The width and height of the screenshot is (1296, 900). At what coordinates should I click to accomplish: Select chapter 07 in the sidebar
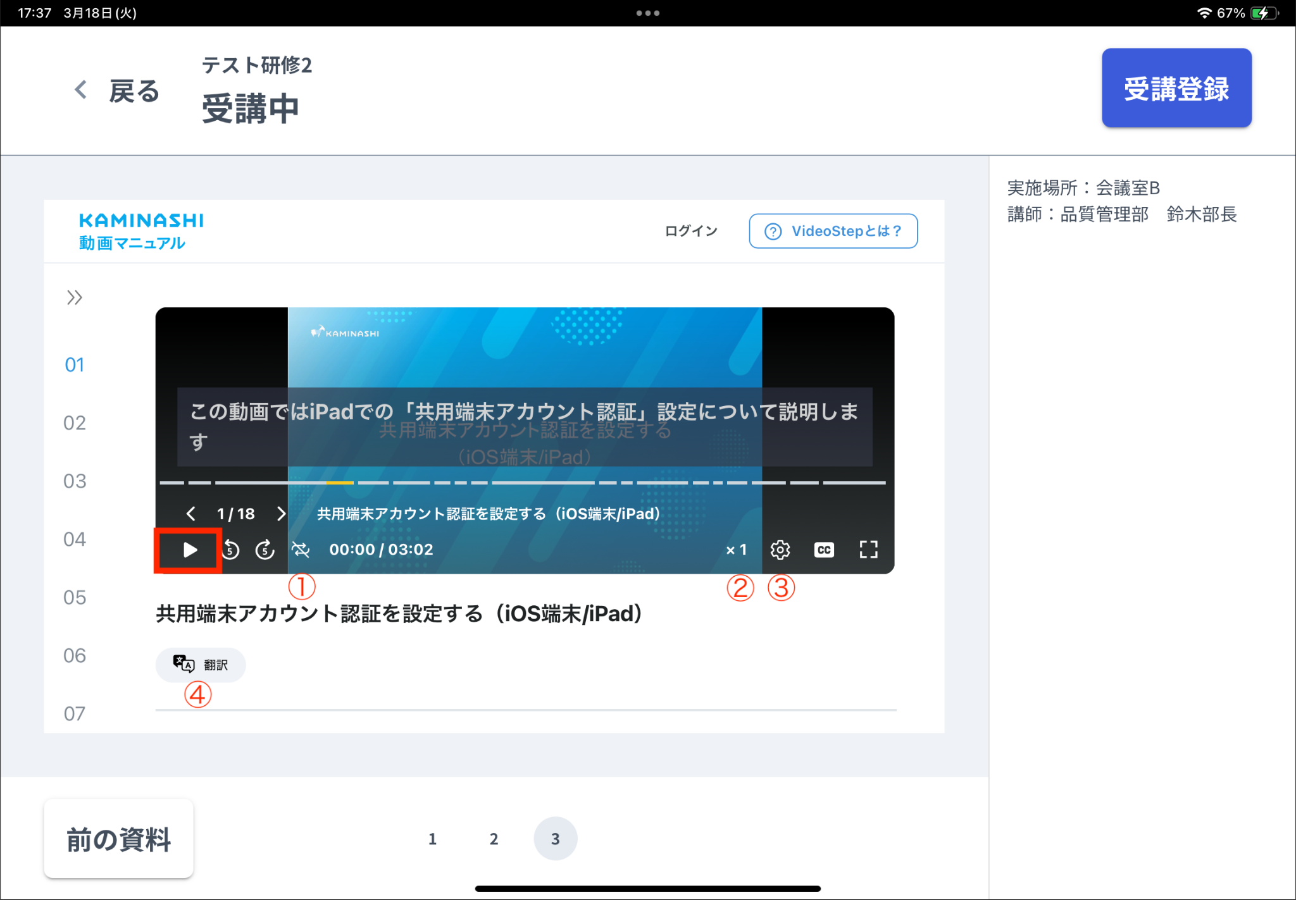[75, 714]
